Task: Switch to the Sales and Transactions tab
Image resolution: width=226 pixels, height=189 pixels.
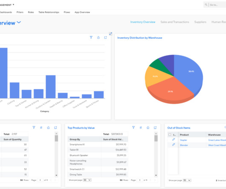Action: click(175, 22)
